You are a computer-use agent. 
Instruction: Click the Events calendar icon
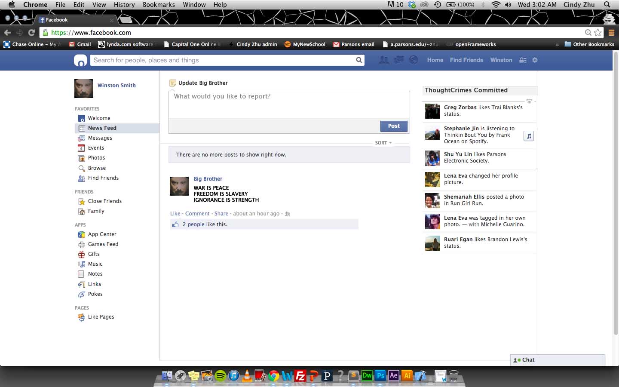click(81, 148)
